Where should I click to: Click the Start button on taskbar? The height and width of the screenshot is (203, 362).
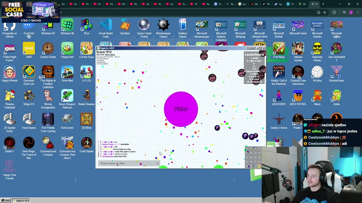coord(6,200)
